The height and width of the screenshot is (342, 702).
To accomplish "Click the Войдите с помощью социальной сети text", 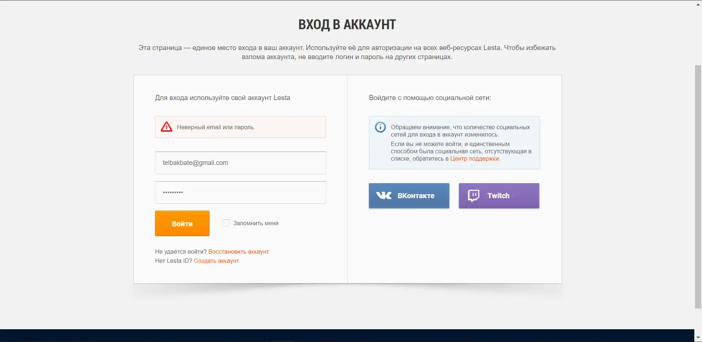I will pyautogui.click(x=430, y=98).
